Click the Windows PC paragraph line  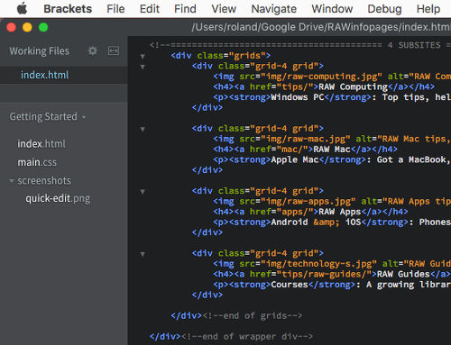pyautogui.click(x=332, y=97)
